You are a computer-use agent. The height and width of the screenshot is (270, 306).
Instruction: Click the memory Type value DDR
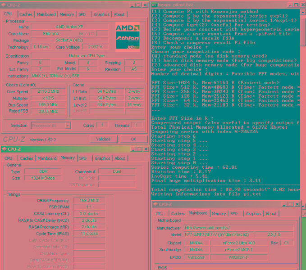click(43, 171)
